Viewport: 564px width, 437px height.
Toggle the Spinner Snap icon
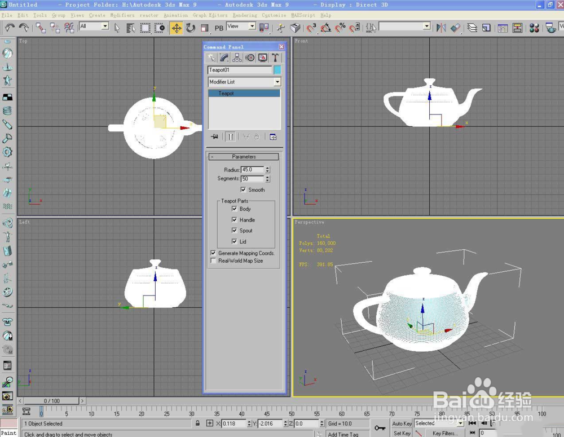354,28
